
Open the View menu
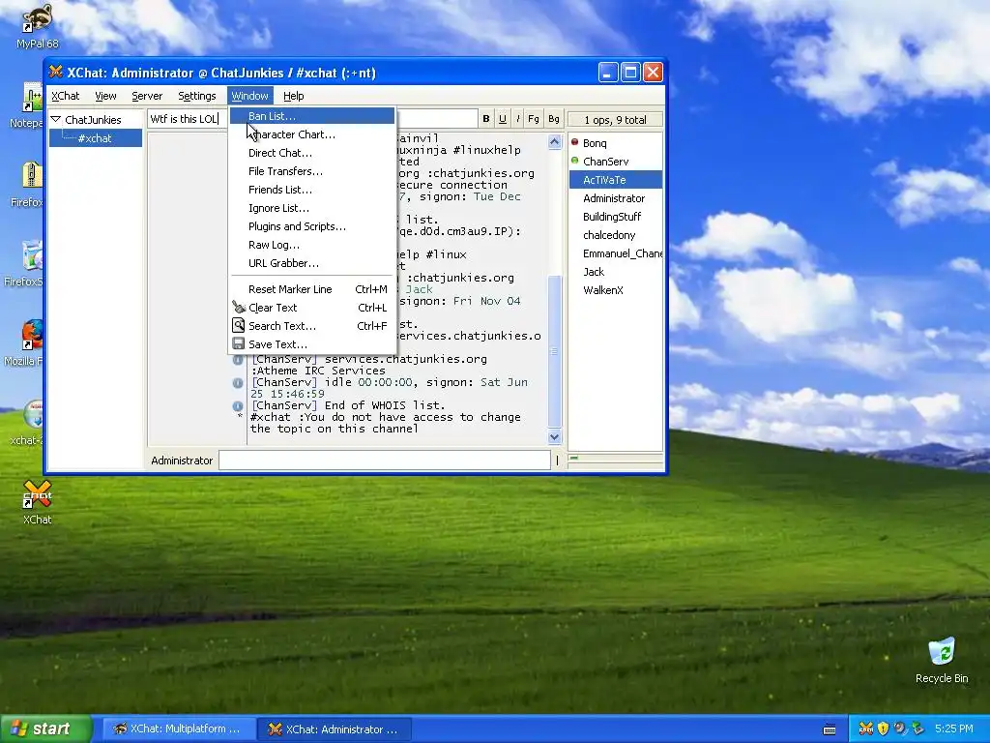105,96
